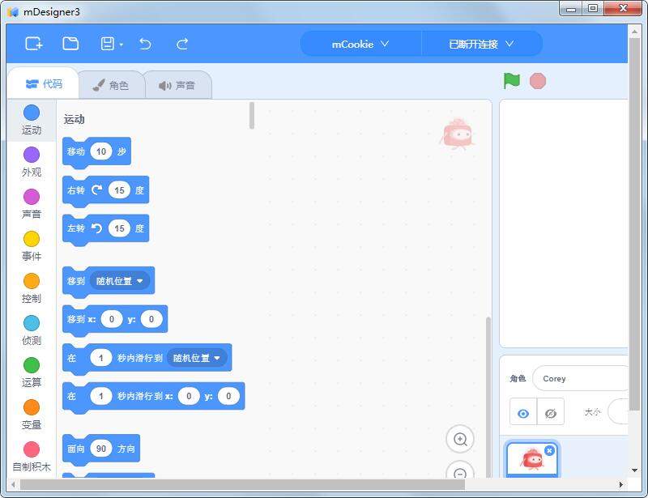Click the undo arrow icon
This screenshot has height=498, width=648.
coord(146,45)
